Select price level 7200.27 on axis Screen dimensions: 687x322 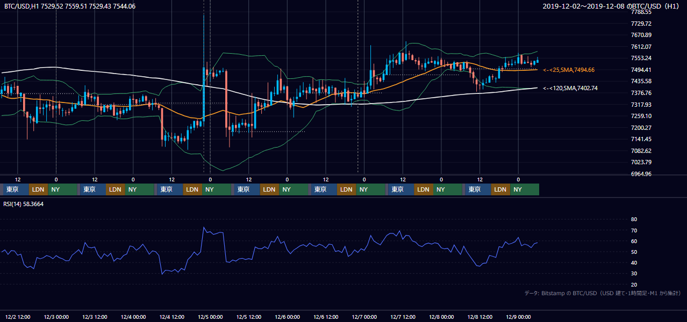coord(641,128)
